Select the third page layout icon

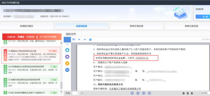click(x=192, y=93)
